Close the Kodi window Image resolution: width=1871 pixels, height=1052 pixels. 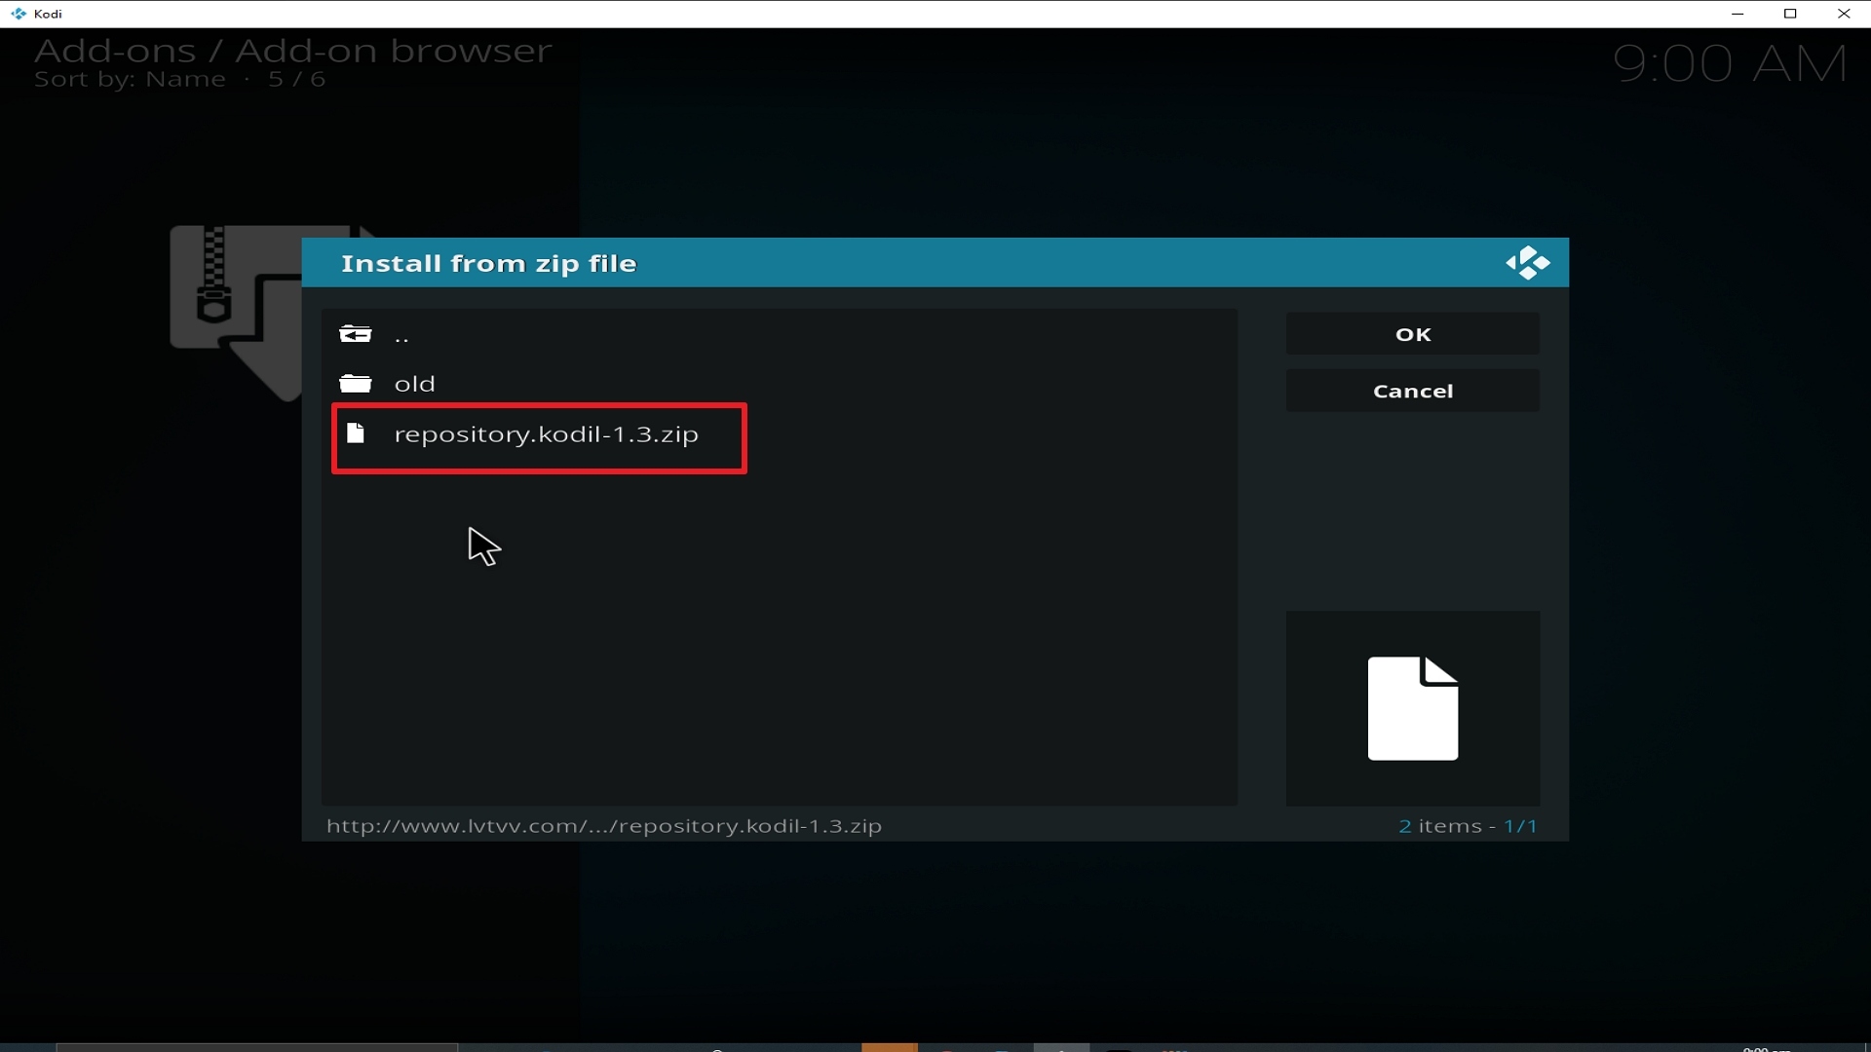[1844, 14]
